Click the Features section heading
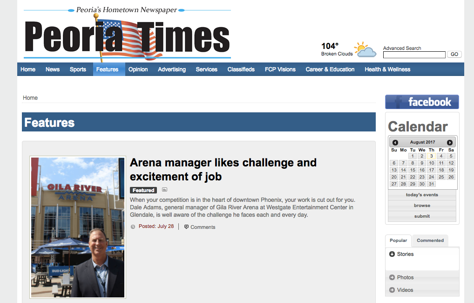The image size is (474, 303). coord(49,123)
